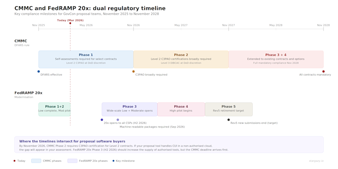Click the Machine-readable packages required milestone dot
The image size is (338, 169).
coord(118,120)
